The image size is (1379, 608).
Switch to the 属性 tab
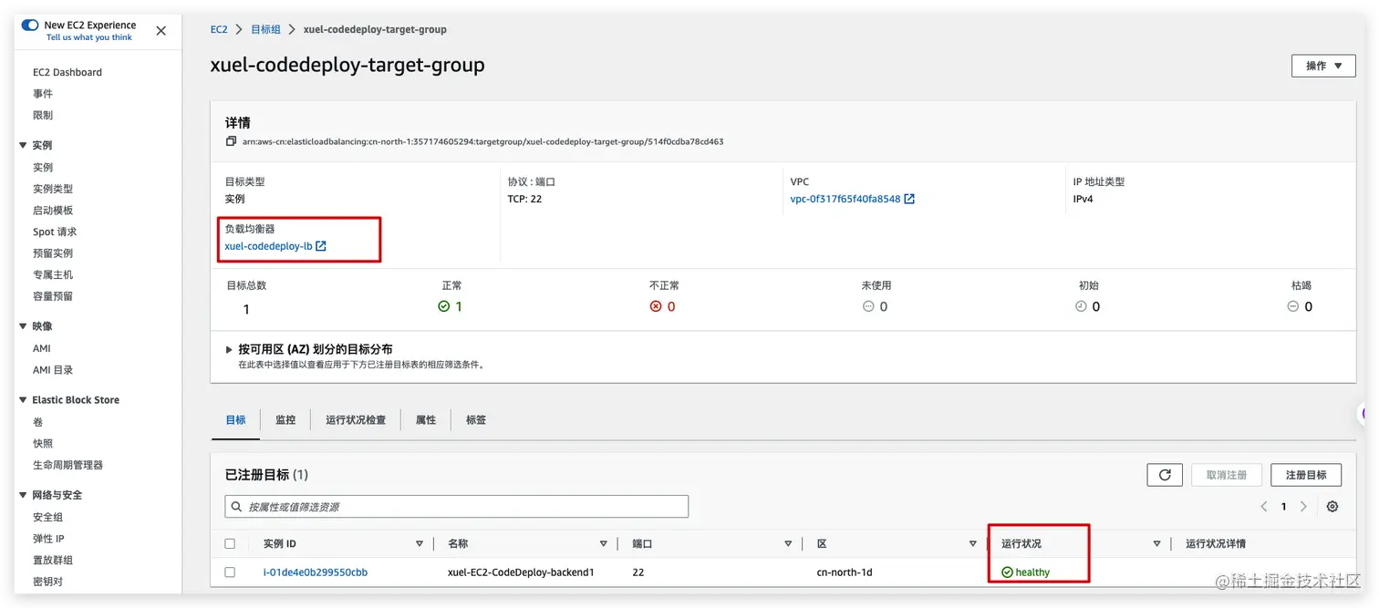click(x=426, y=420)
